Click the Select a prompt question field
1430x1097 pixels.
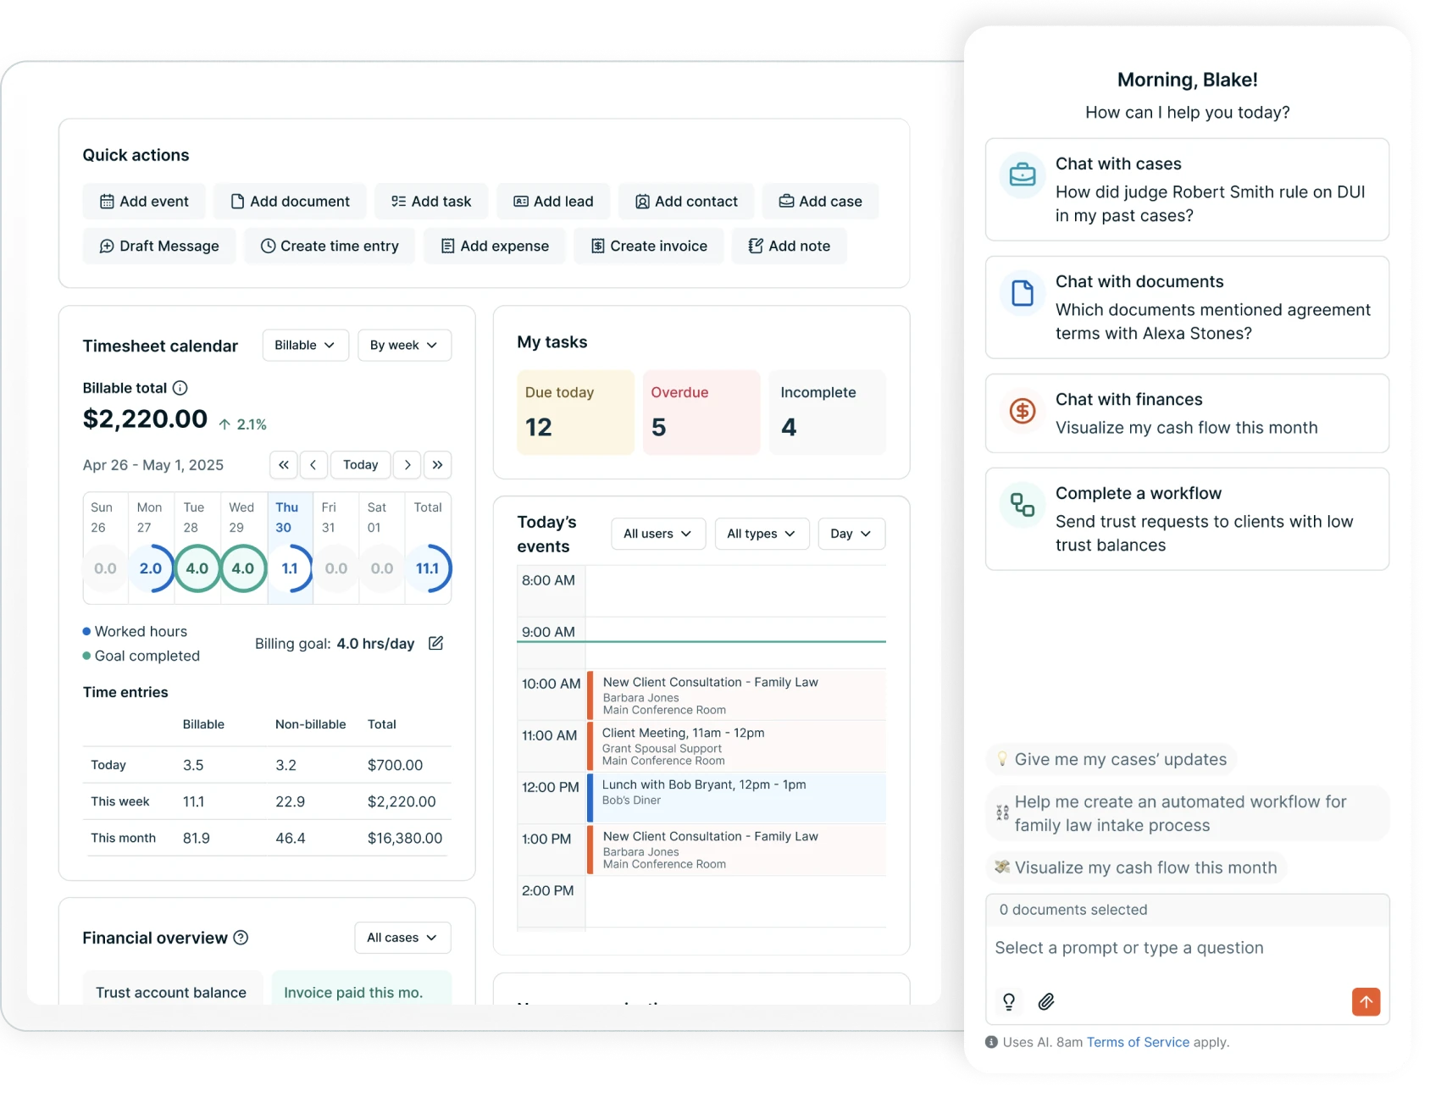pyautogui.click(x=1186, y=948)
